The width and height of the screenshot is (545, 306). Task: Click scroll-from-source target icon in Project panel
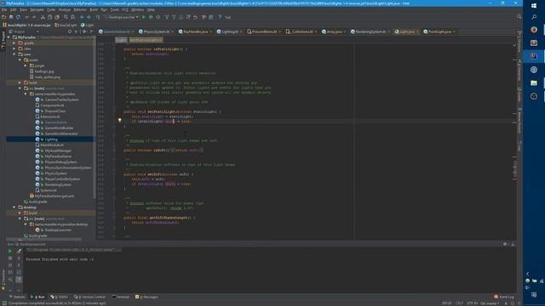(x=70, y=31)
